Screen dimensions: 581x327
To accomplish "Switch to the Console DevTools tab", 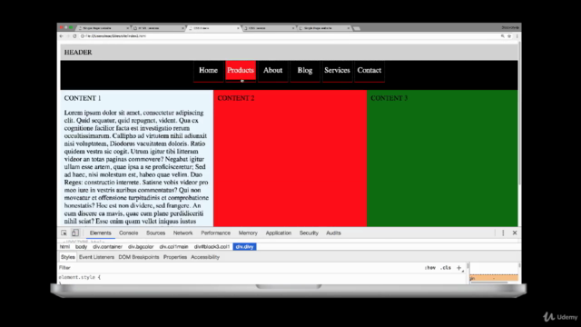I will click(129, 233).
